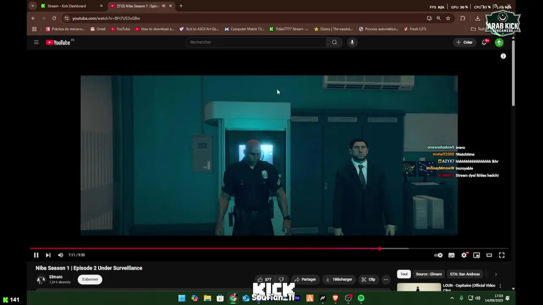Like the video with 377 likes
The height and width of the screenshot is (305, 543).
[264, 280]
